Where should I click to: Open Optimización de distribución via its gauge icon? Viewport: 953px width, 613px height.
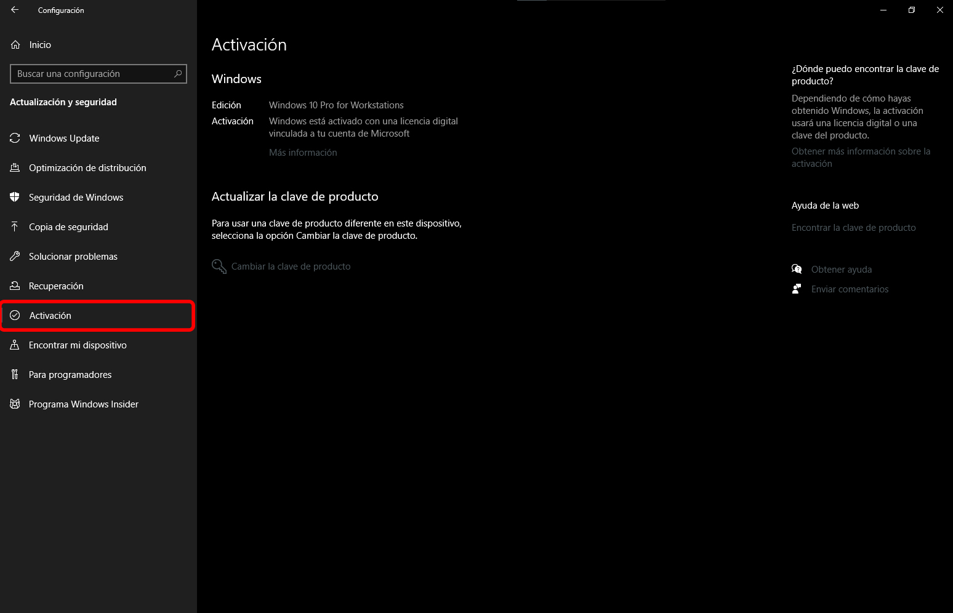point(15,167)
